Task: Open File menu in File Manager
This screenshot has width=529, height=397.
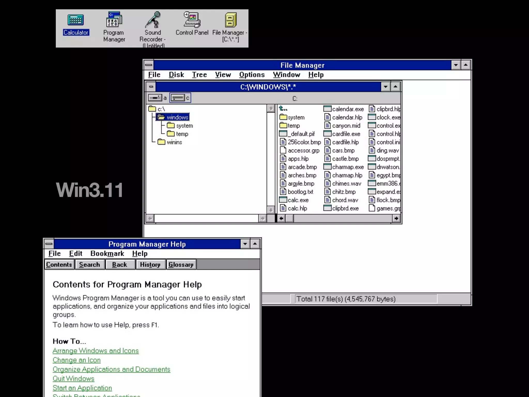Action: coord(154,75)
